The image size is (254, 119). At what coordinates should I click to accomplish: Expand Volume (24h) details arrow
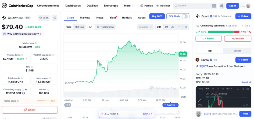tap(27, 59)
